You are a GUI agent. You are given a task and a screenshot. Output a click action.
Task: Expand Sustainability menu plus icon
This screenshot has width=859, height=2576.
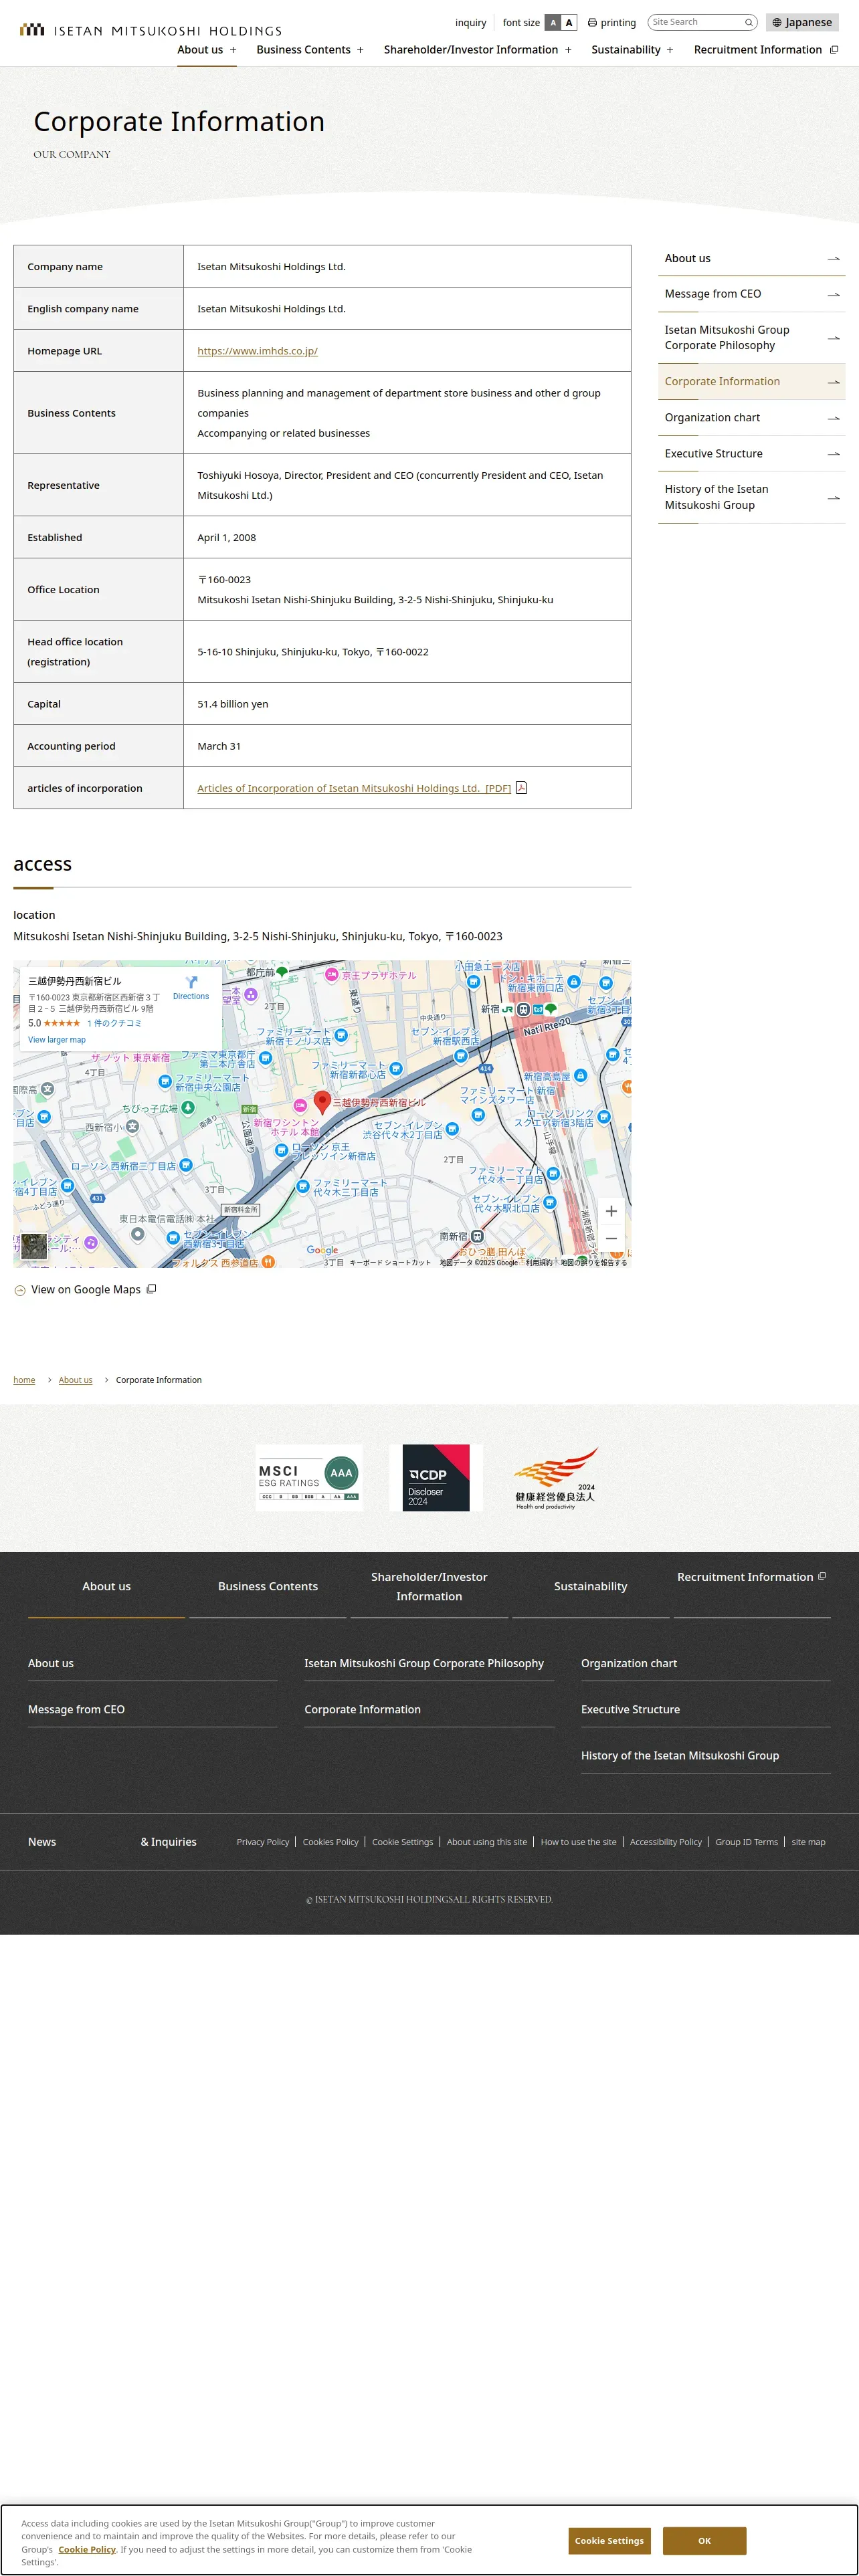670,50
